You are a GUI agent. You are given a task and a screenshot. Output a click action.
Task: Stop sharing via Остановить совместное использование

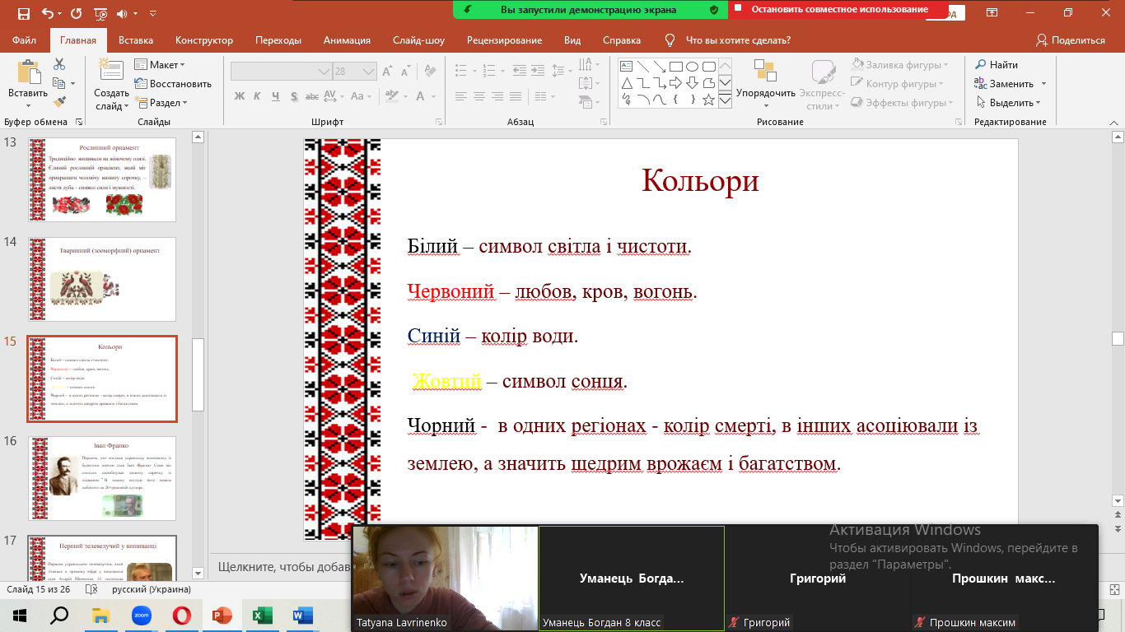coord(839,10)
